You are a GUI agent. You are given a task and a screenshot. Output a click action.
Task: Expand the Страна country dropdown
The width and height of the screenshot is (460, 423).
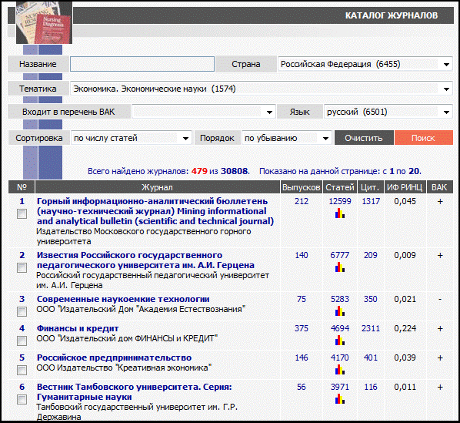coord(365,64)
